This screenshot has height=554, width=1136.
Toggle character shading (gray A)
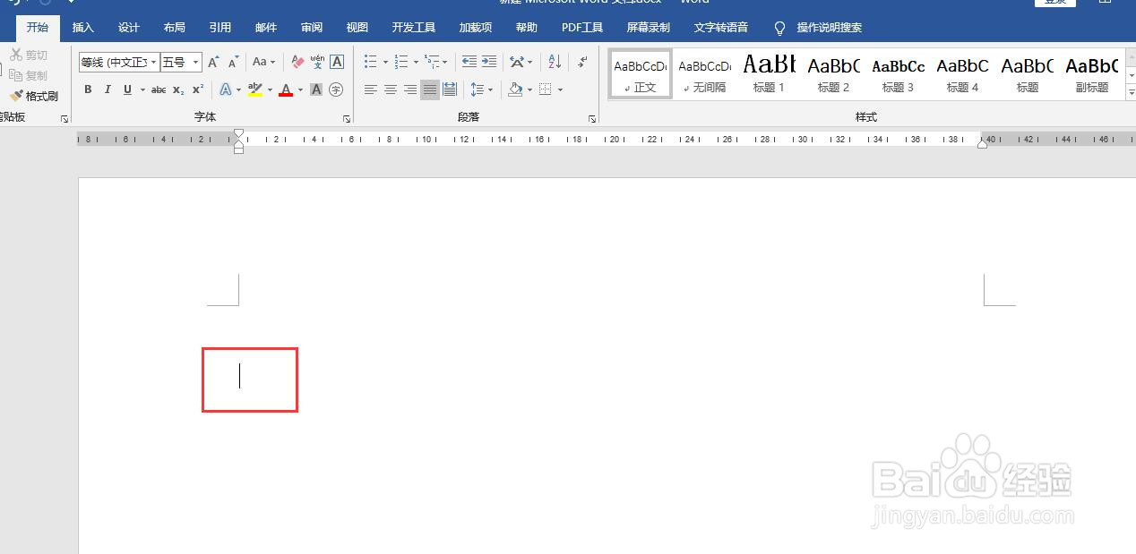[316, 89]
